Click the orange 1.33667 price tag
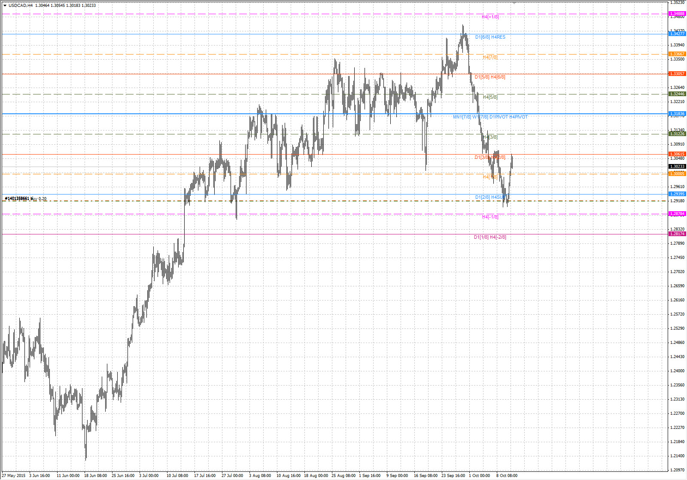 tap(677, 54)
